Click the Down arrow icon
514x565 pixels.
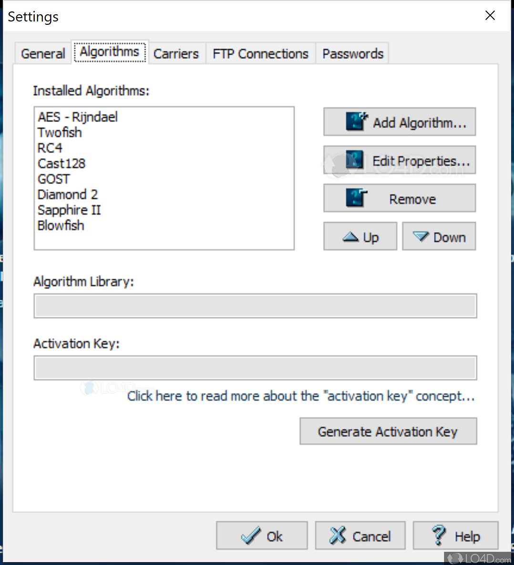421,236
